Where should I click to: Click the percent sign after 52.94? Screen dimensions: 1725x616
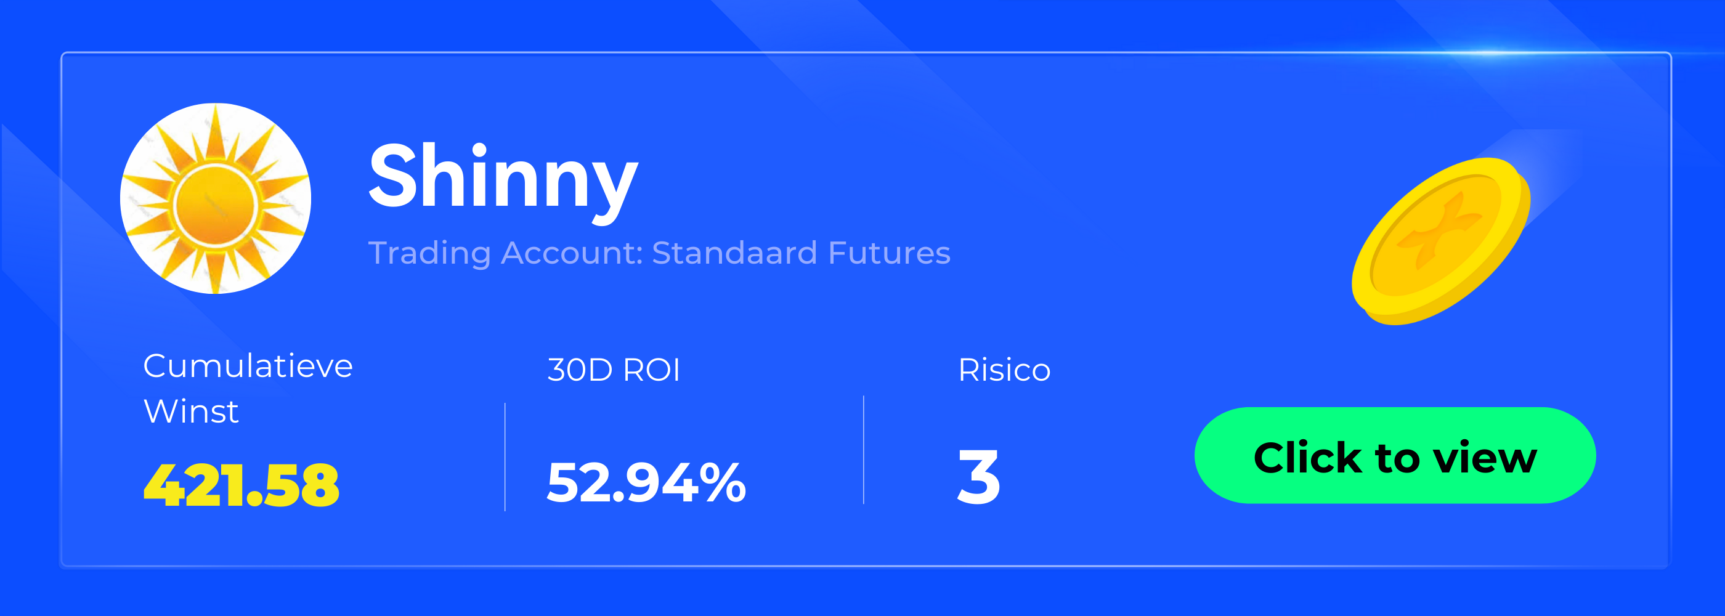click(x=723, y=482)
